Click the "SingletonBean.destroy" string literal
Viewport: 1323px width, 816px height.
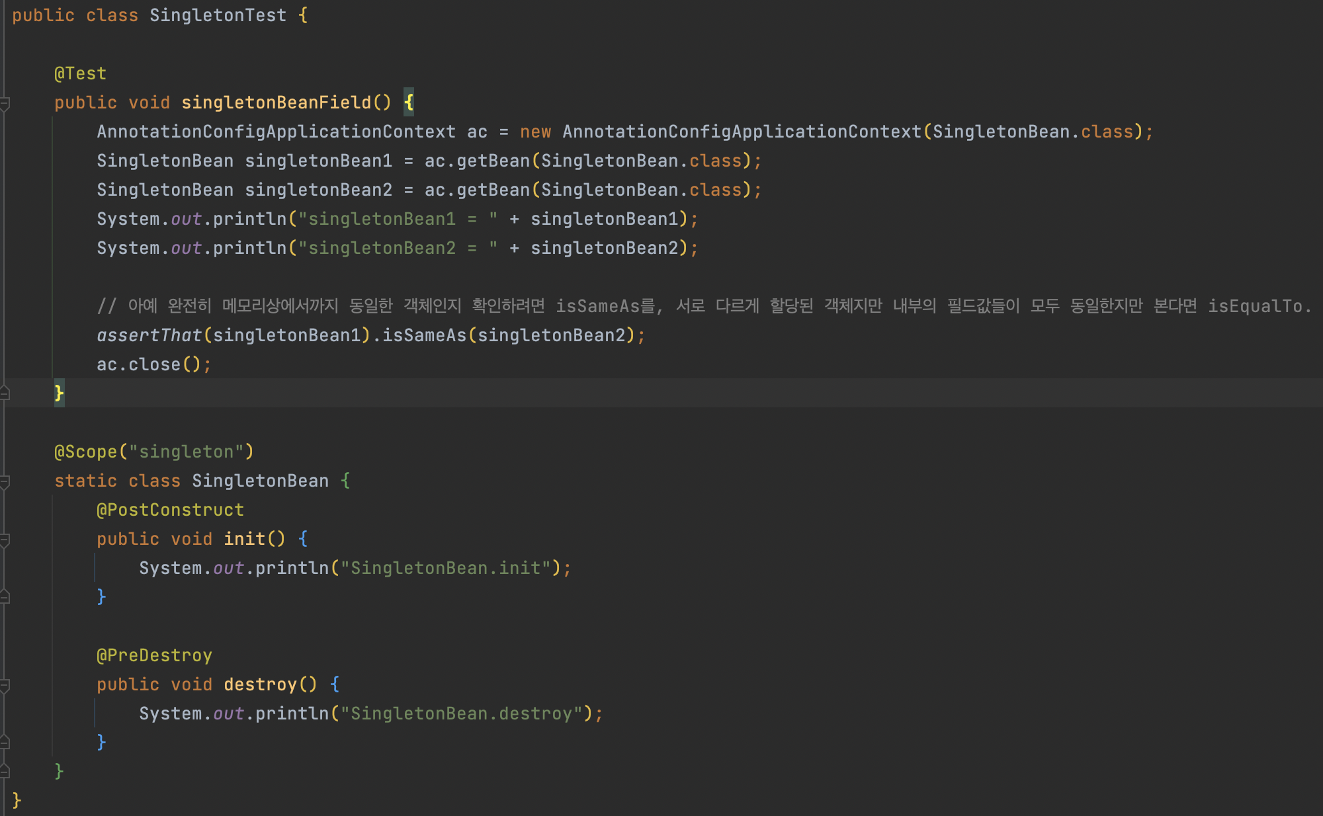461,714
